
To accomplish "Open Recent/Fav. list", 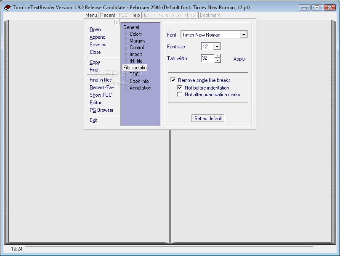I will pyautogui.click(x=102, y=87).
